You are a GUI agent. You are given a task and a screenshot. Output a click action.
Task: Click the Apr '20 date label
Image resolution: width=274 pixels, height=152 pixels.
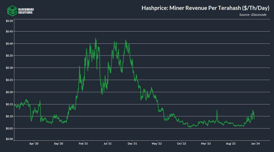[34, 143]
